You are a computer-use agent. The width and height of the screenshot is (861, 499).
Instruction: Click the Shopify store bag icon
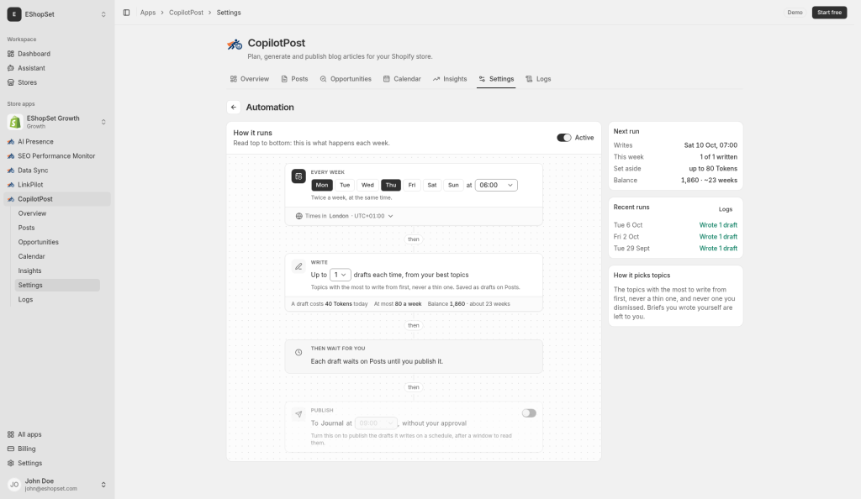tap(15, 122)
